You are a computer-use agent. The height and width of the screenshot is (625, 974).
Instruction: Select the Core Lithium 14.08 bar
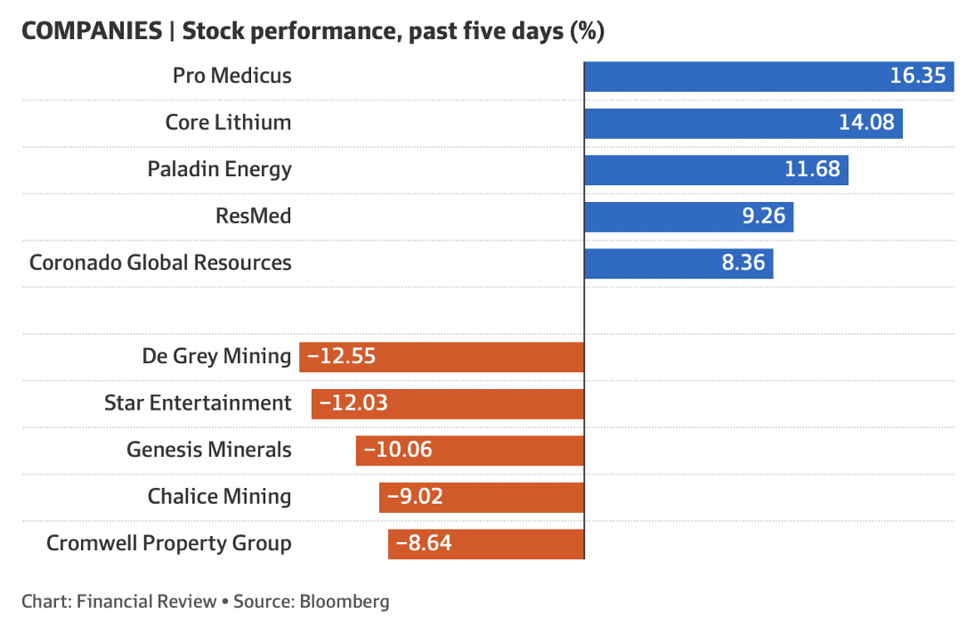click(743, 123)
